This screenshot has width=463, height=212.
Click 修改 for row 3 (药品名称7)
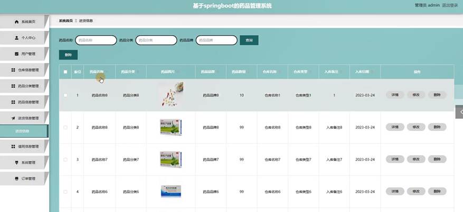(x=416, y=159)
